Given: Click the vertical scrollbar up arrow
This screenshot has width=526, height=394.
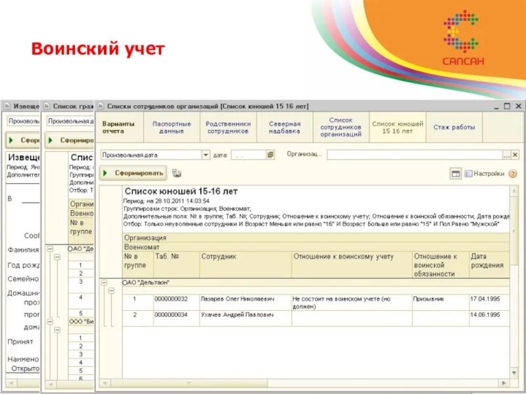Looking at the screenshot, I should (x=514, y=191).
